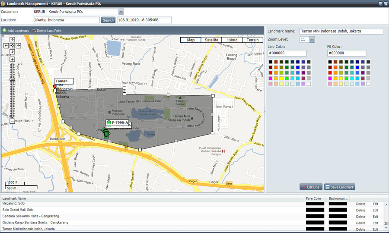Pick the red swatch in Line Color palette

[x=271, y=73]
